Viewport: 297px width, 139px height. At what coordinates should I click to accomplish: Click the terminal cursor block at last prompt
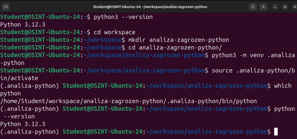point(276,132)
